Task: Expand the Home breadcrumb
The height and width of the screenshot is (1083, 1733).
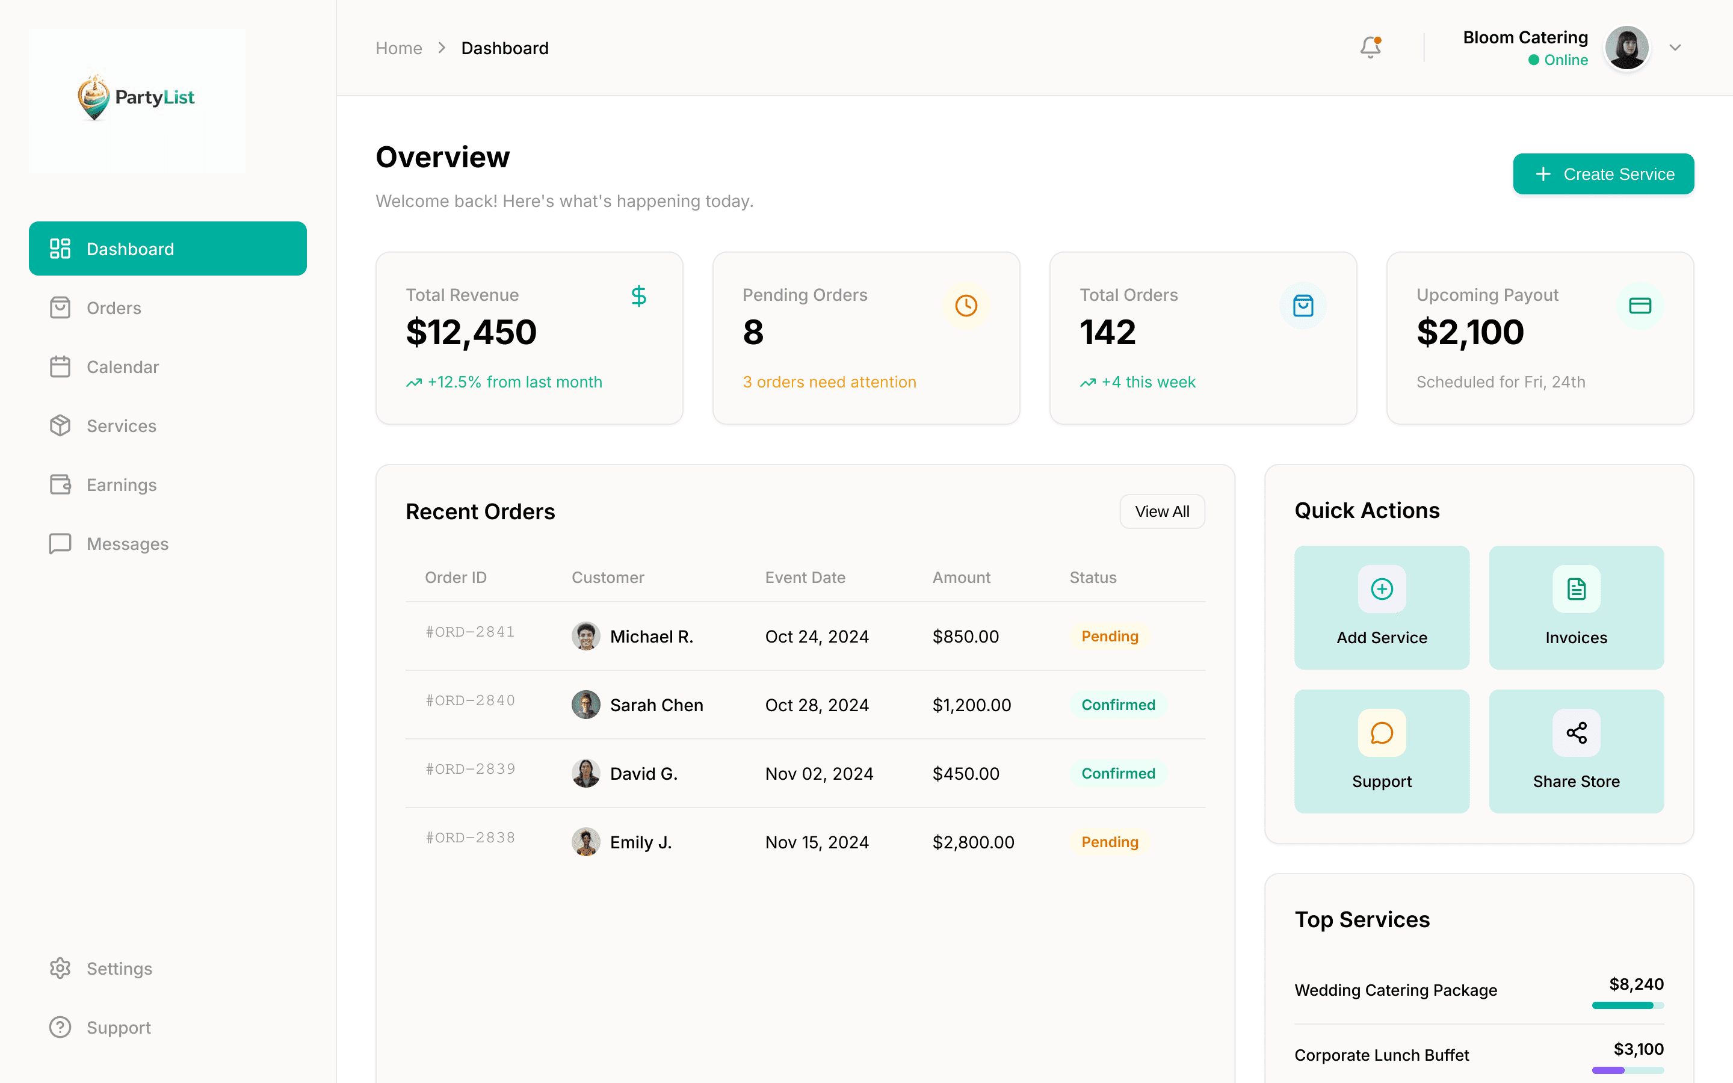Action: click(x=399, y=48)
